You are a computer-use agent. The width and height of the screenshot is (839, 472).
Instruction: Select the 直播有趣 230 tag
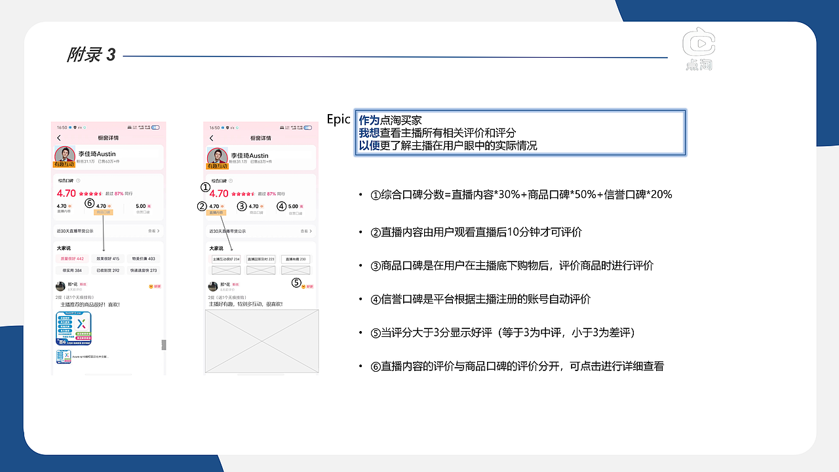pos(296,259)
